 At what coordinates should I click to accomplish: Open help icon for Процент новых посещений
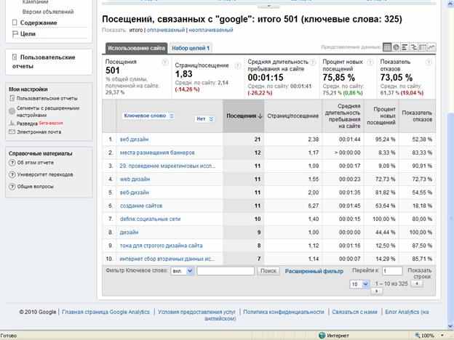(370, 62)
